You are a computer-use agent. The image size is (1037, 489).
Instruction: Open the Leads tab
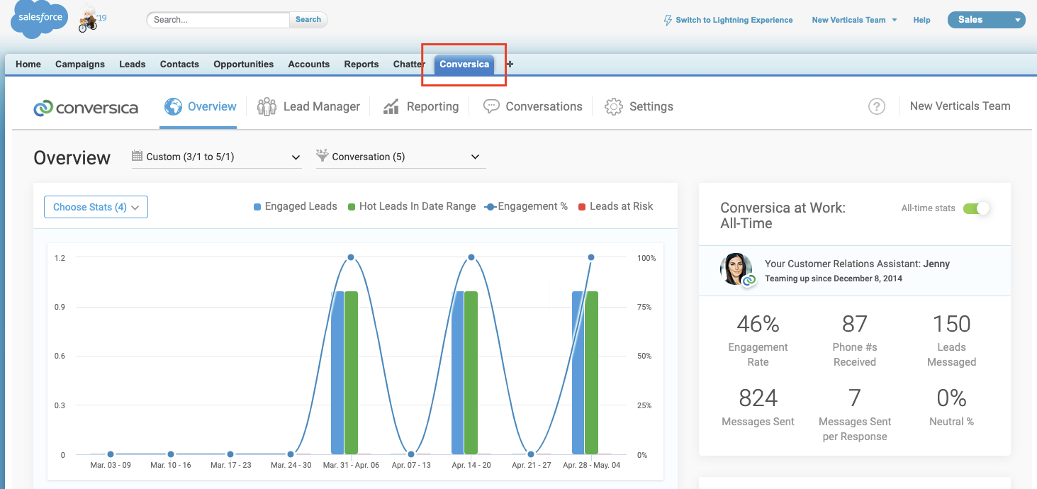click(132, 64)
